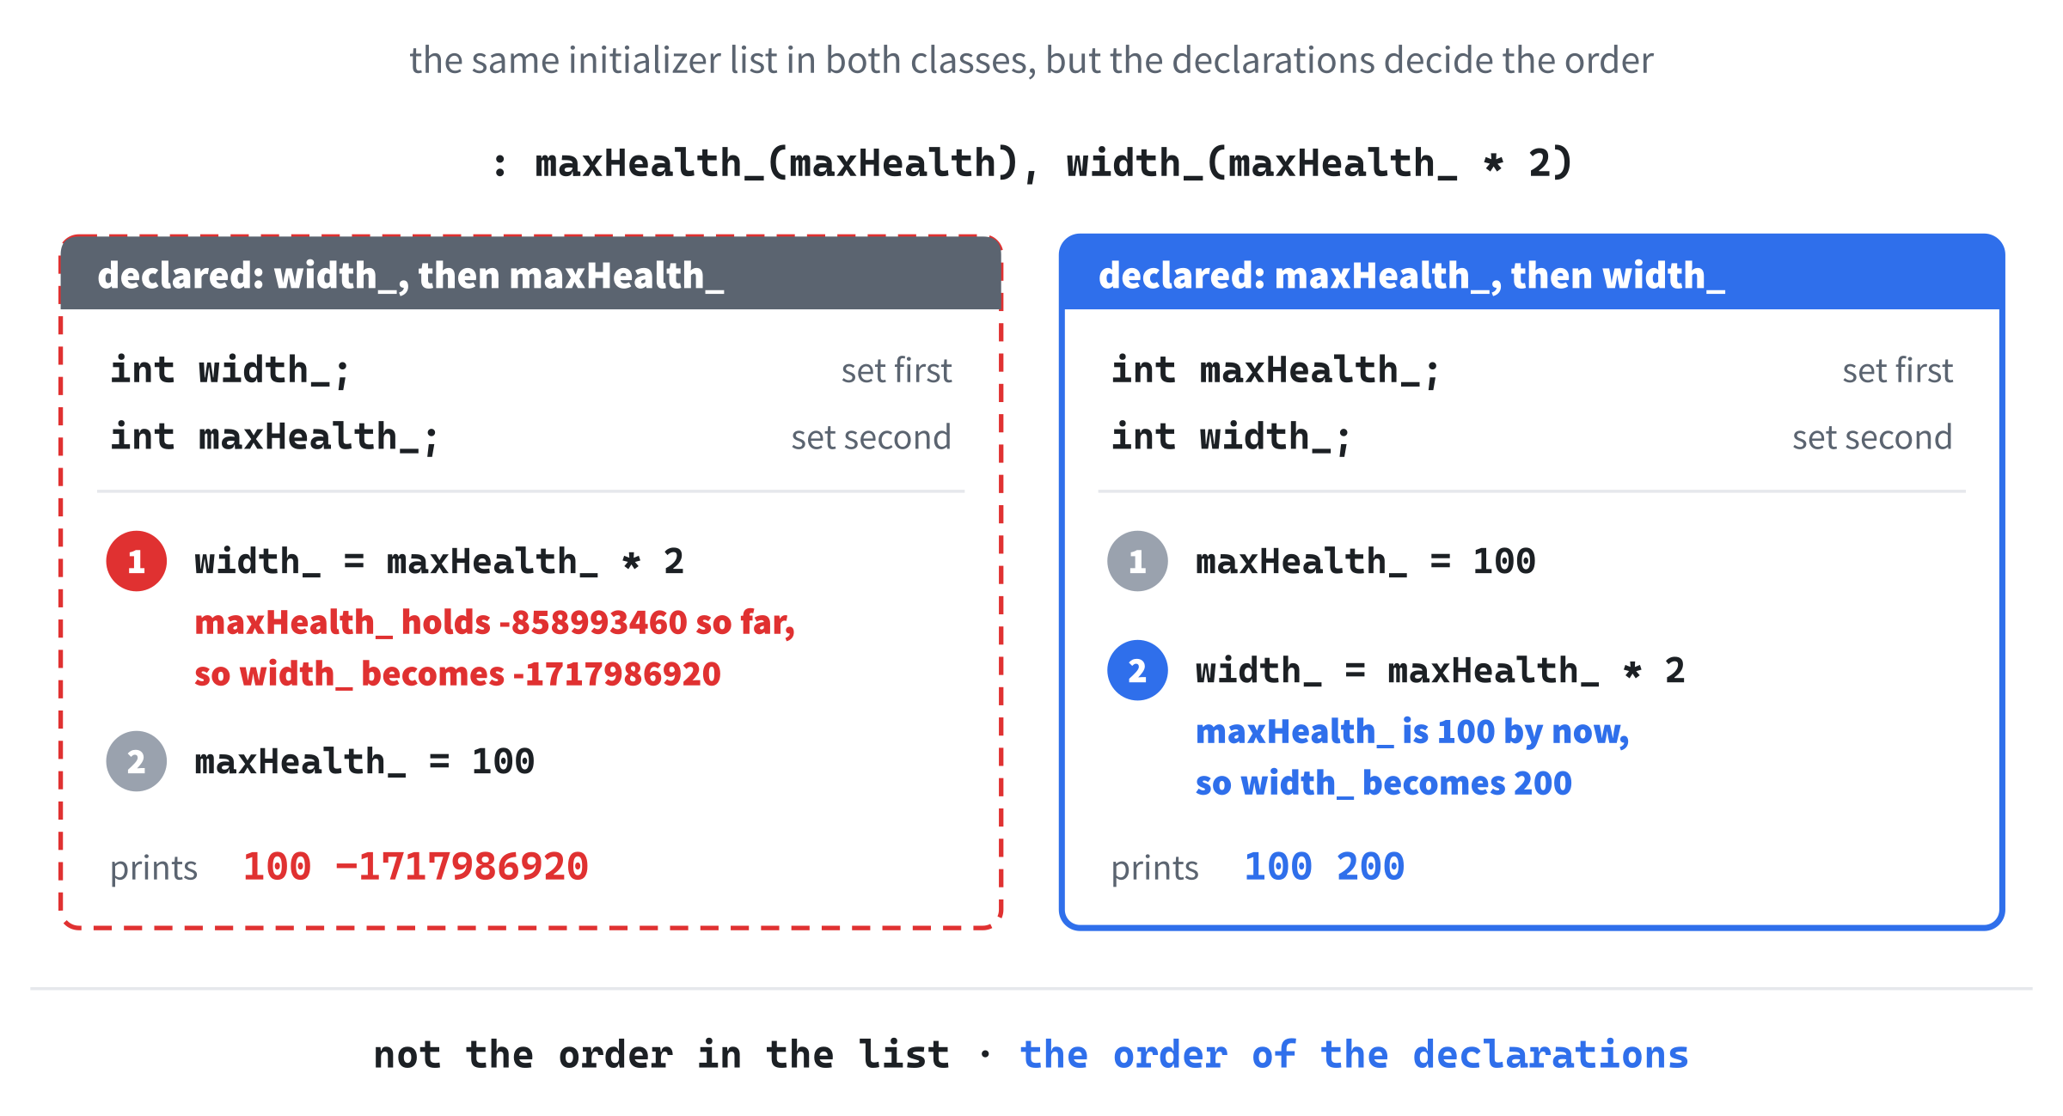Image resolution: width=2063 pixels, height=1116 pixels.
Task: Select 'int maxHealth_;' in the left panel
Action: tap(274, 437)
